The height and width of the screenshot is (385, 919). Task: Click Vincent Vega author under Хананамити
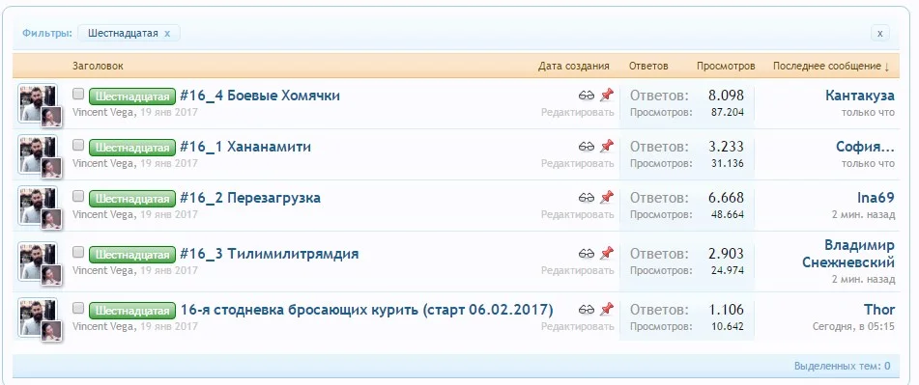103,163
